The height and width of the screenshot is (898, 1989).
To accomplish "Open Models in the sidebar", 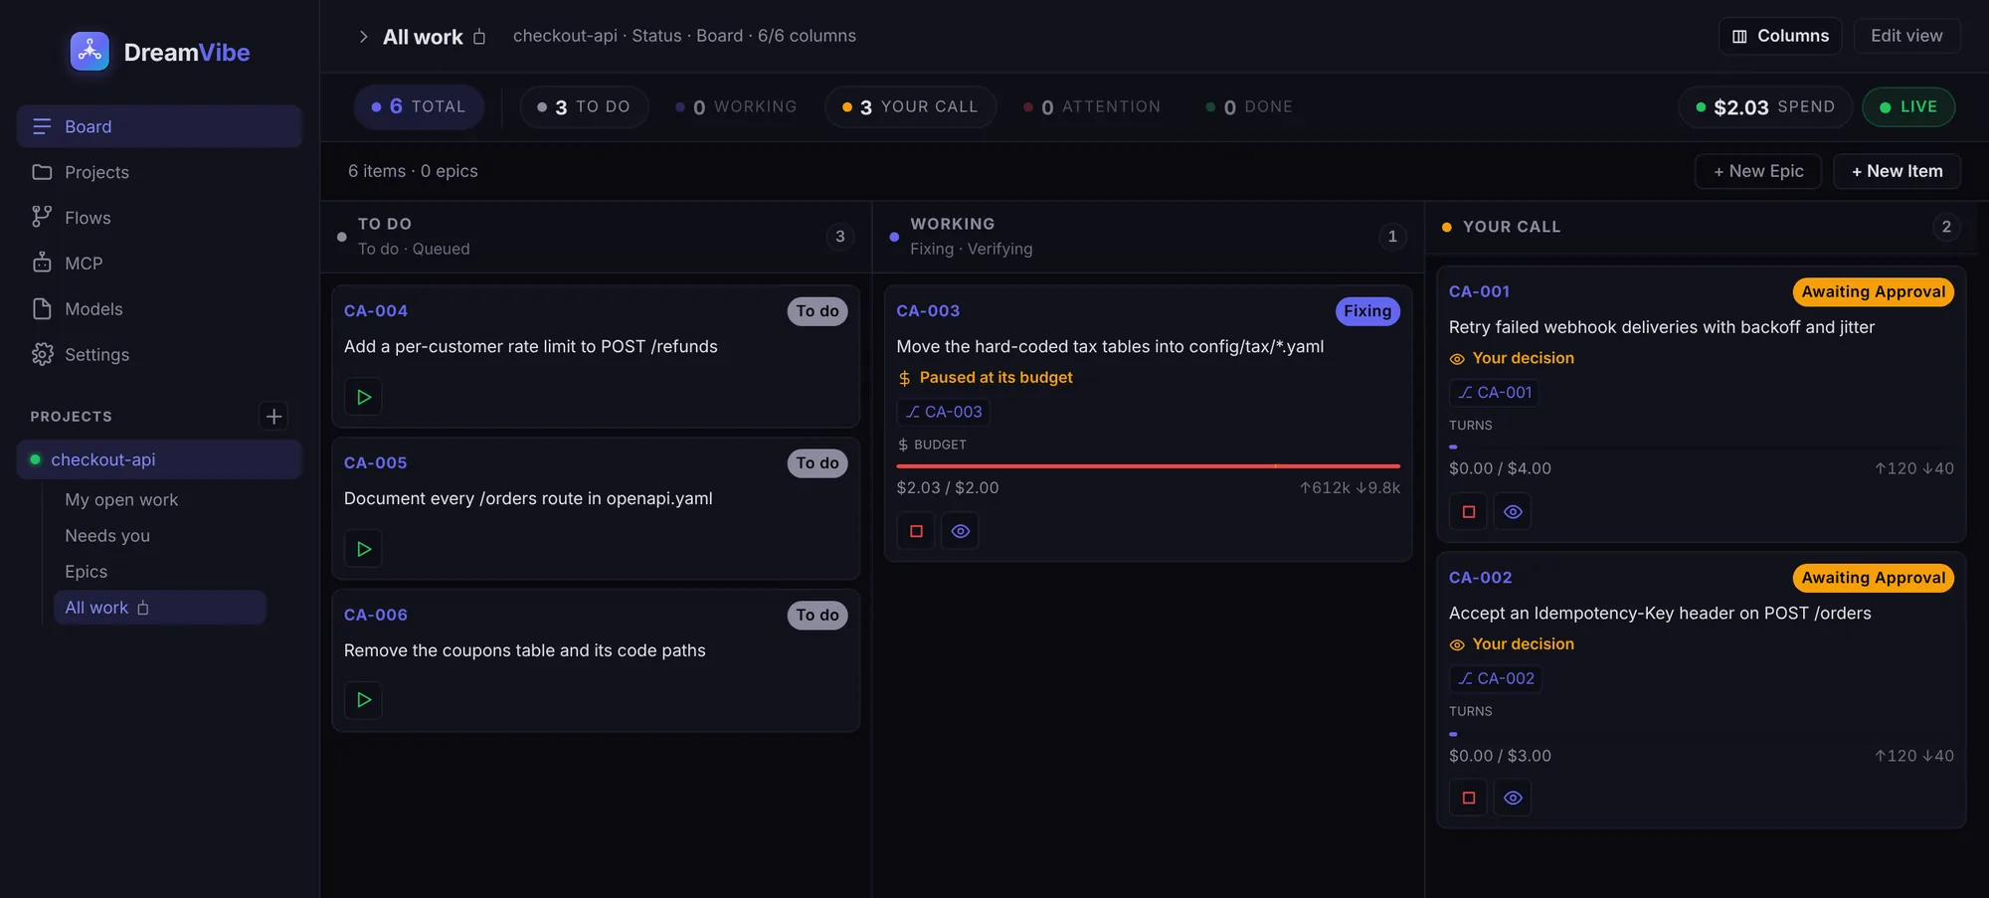I will click(x=159, y=309).
